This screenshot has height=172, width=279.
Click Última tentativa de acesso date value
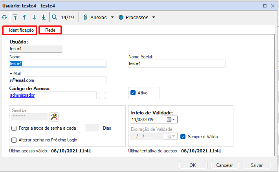coord(201,151)
